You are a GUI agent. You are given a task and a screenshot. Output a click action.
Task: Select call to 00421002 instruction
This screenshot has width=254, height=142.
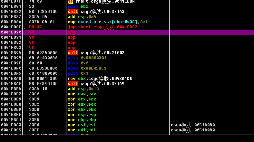coord(96,53)
